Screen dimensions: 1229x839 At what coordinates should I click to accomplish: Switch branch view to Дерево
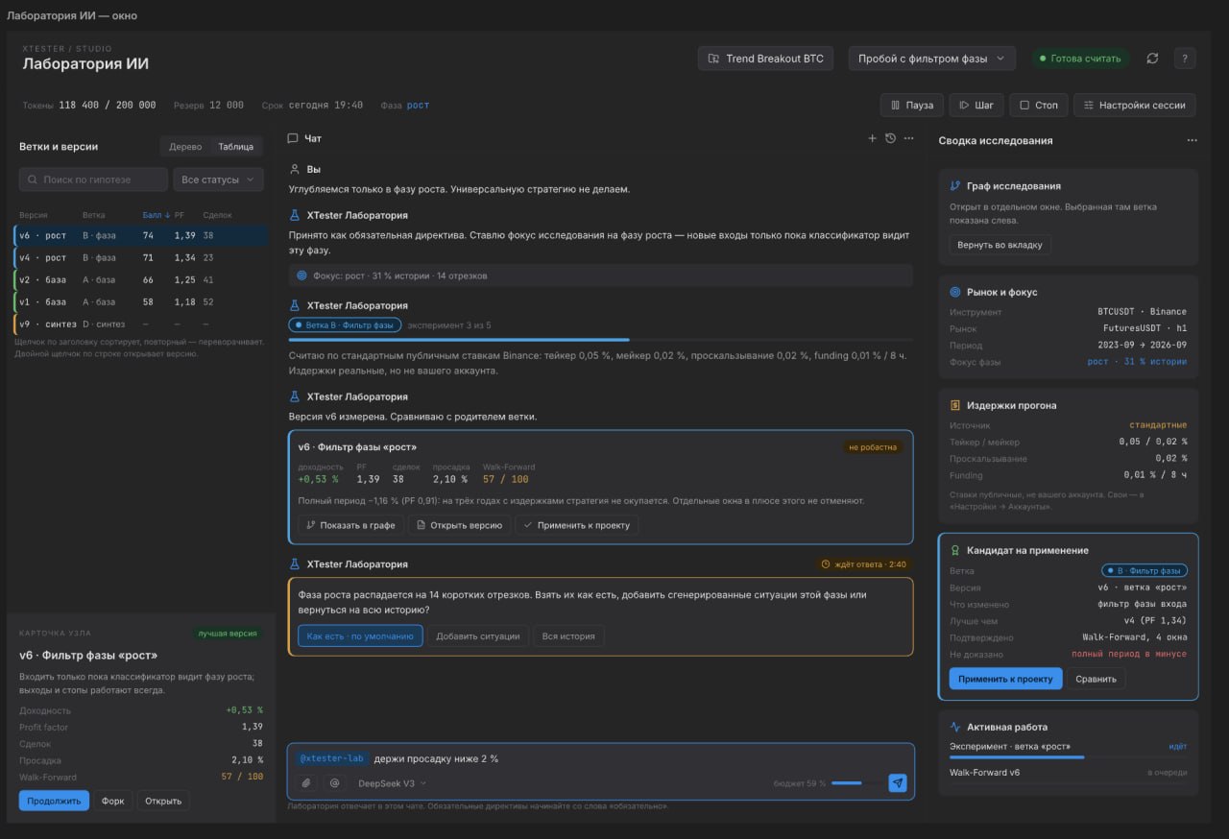click(x=185, y=147)
